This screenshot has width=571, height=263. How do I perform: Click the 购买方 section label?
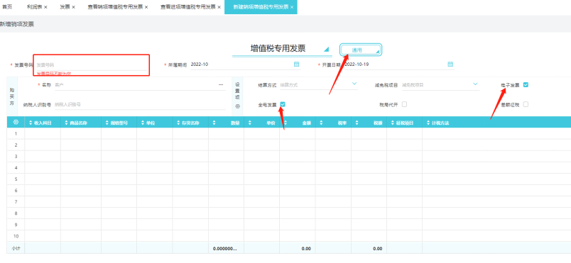point(11,96)
